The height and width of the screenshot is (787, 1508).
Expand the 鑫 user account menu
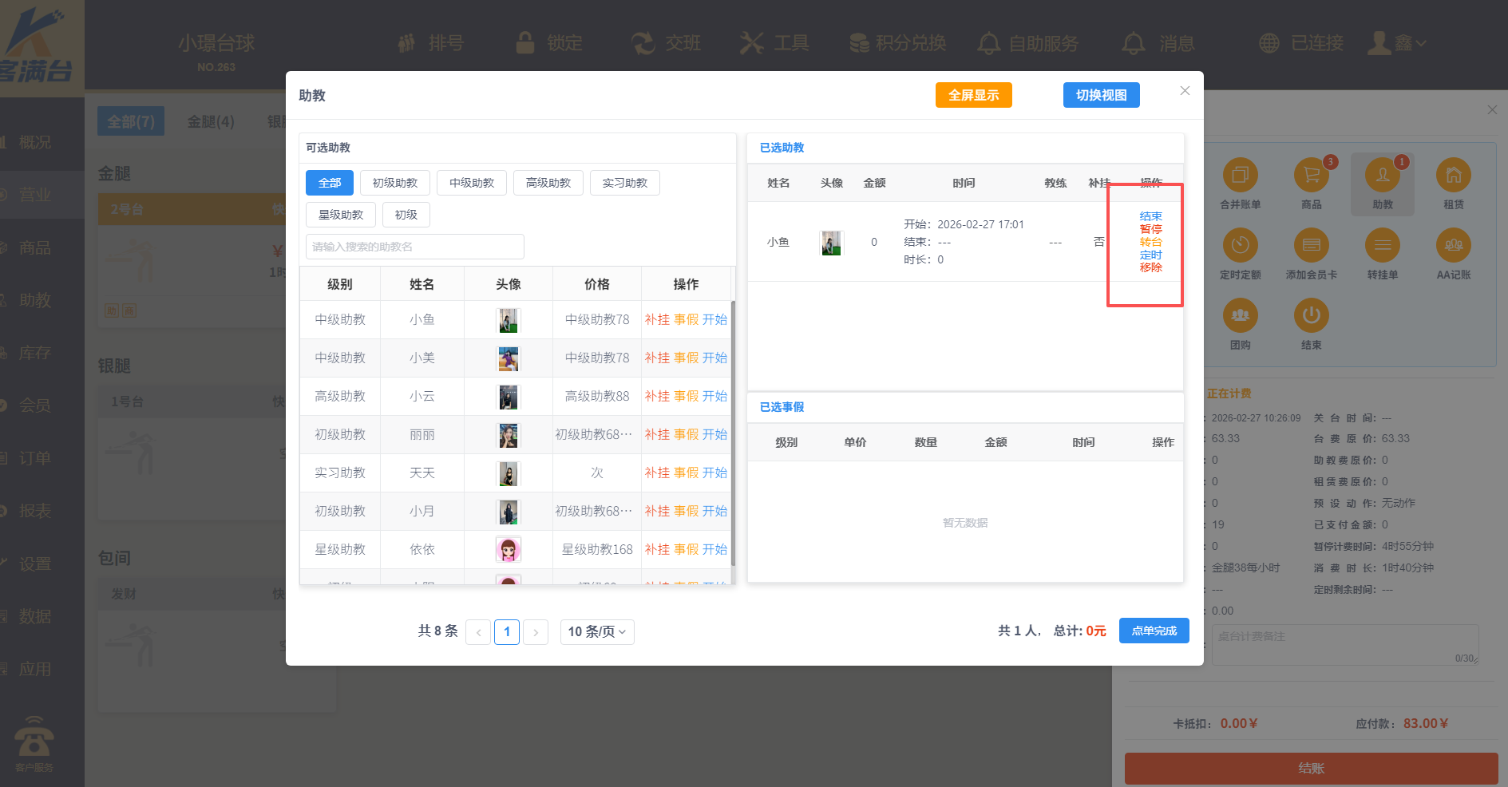pos(1397,43)
